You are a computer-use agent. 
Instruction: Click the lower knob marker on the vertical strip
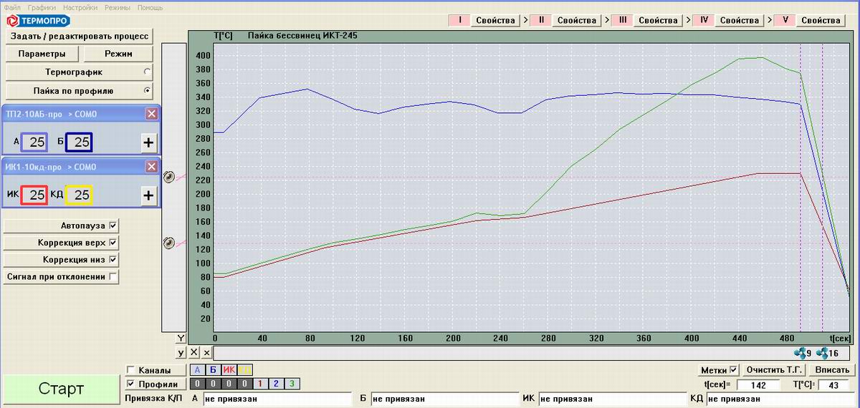click(x=169, y=243)
